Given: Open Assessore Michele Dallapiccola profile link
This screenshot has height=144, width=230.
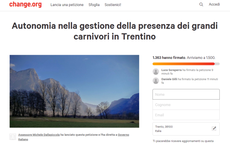Looking at the screenshot, I should pos(39,134).
